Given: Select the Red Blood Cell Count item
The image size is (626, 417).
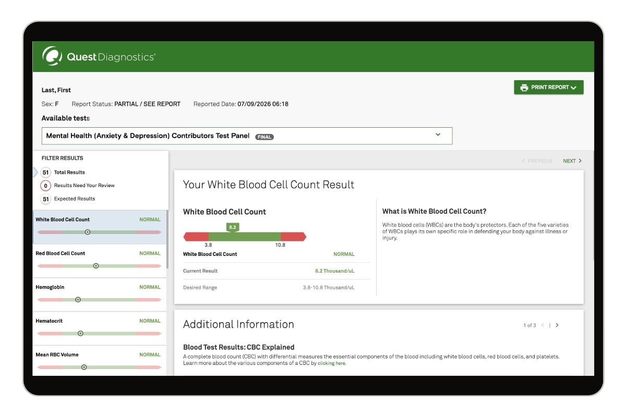Looking at the screenshot, I should pos(100,261).
